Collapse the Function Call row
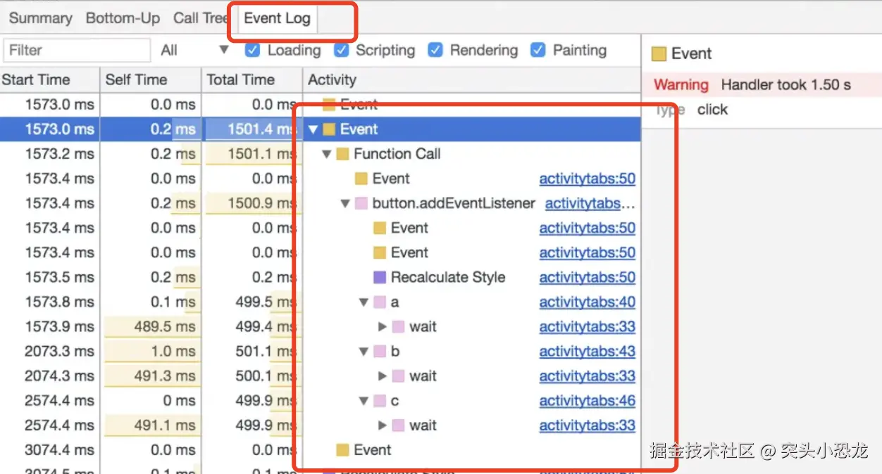 327,154
